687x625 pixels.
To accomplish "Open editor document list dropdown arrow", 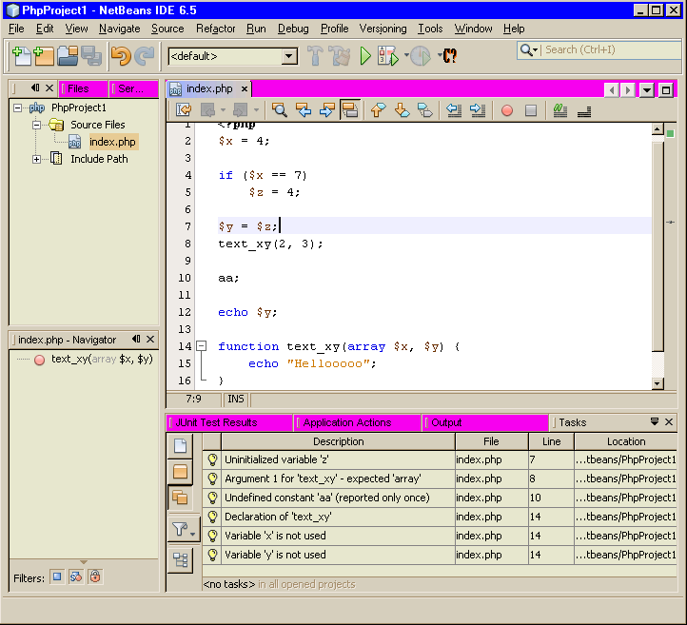I will [x=647, y=90].
